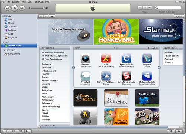
Task: Open the Controls menu
Action: click(16, 2)
